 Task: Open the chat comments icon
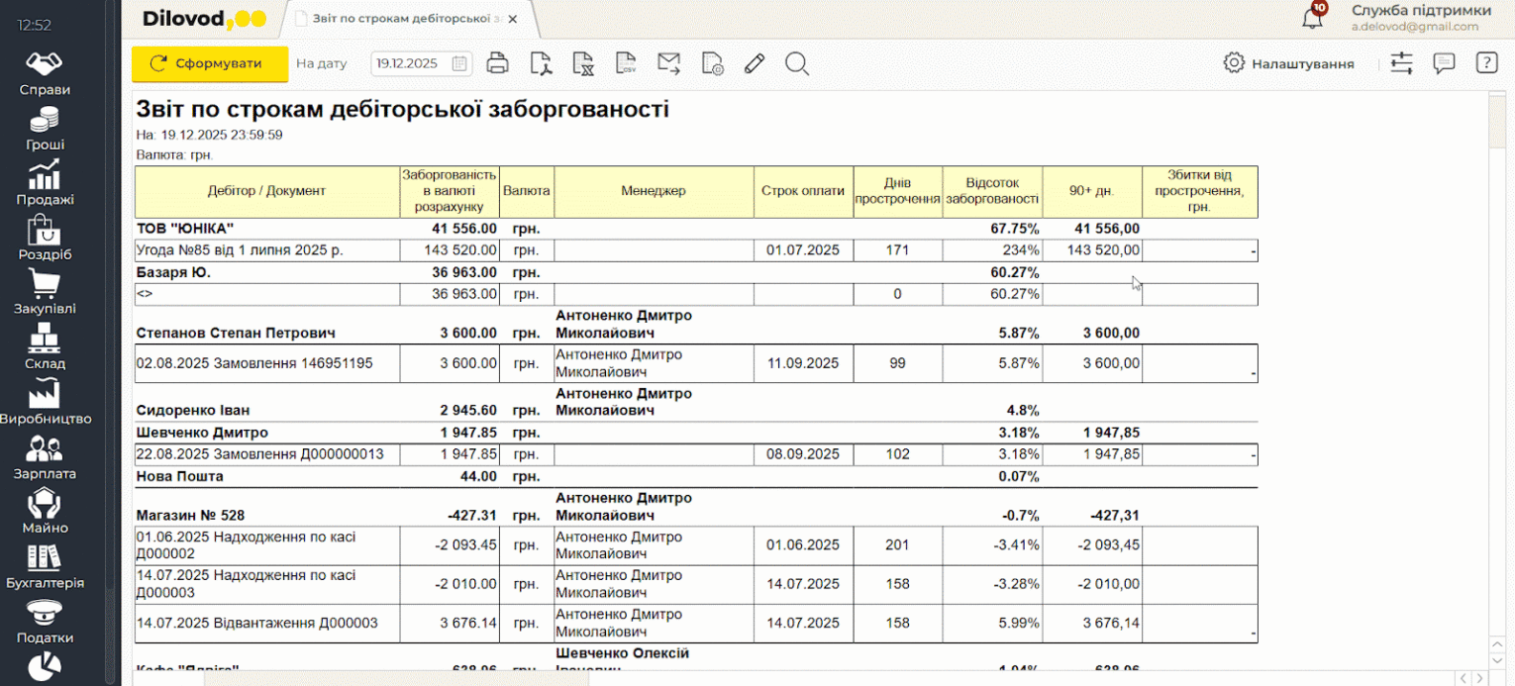coord(1444,63)
